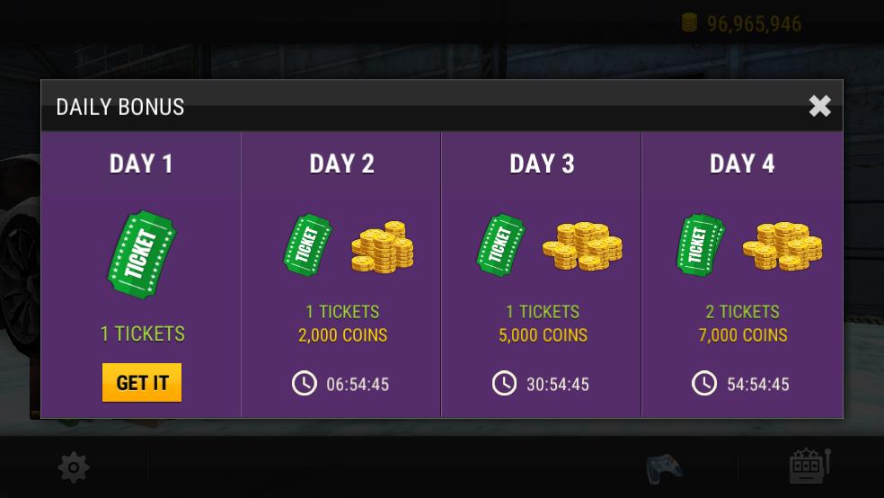Tap the Day 4 double ticket icon
This screenshot has height=498, width=884.
click(700, 245)
